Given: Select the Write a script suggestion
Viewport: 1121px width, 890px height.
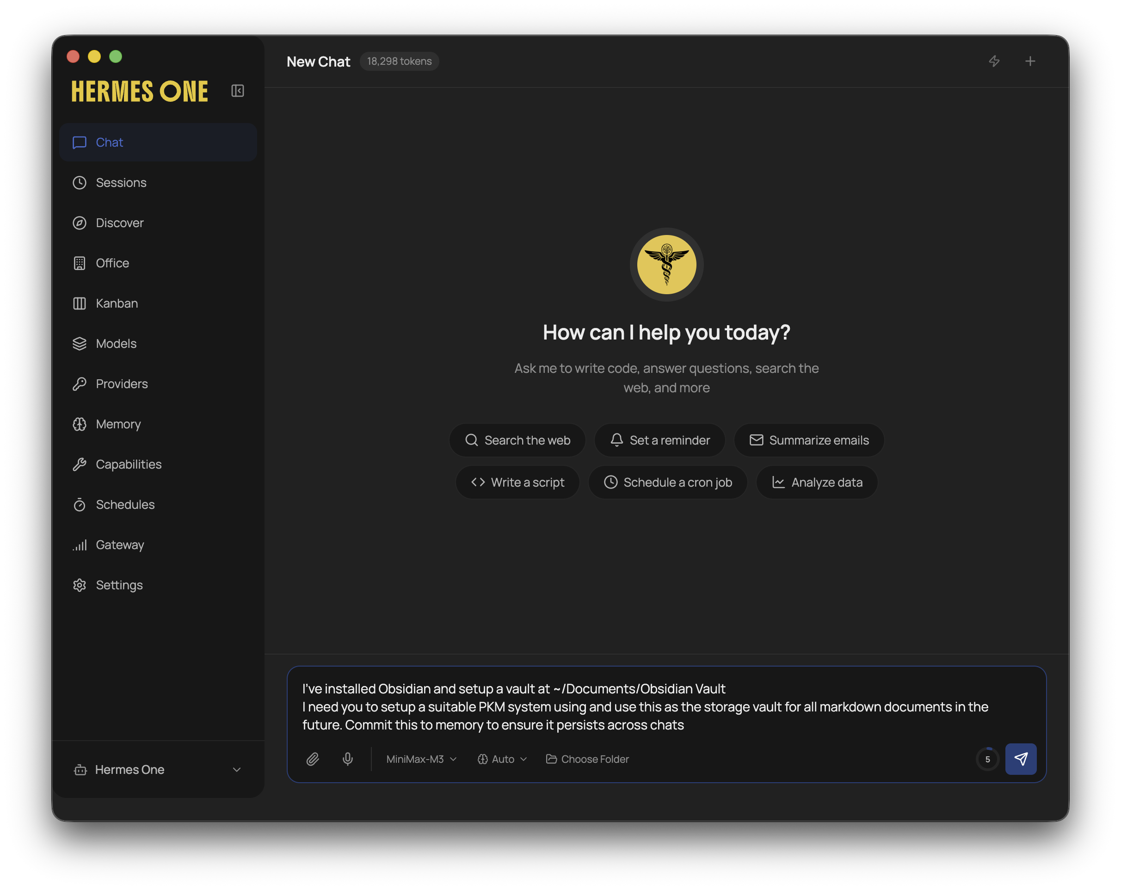Looking at the screenshot, I should pos(517,482).
